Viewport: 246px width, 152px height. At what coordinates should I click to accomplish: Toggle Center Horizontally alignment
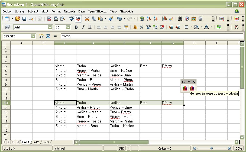[106, 27]
